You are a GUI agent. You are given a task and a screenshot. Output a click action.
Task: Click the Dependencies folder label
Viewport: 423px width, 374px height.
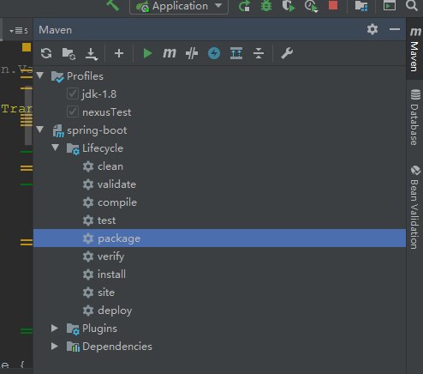(x=117, y=347)
